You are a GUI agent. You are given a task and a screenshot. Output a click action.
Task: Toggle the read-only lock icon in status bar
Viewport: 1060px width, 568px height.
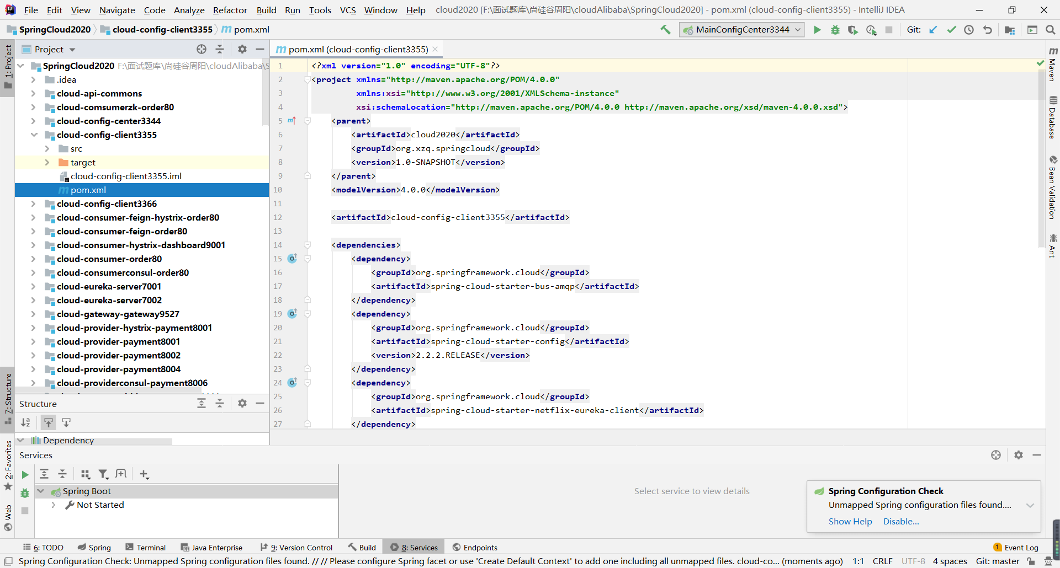[1031, 561]
